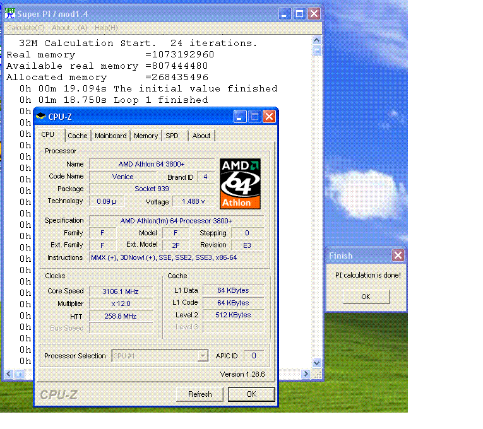Click the L1 Data value 64 KBytes
The height and width of the screenshot is (429, 483).
233,290
